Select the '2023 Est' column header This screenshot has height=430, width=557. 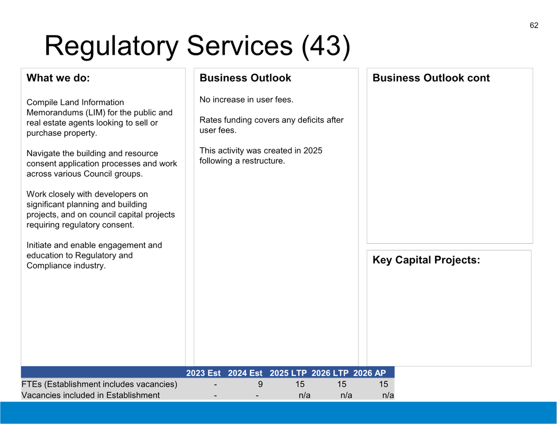(x=203, y=373)
